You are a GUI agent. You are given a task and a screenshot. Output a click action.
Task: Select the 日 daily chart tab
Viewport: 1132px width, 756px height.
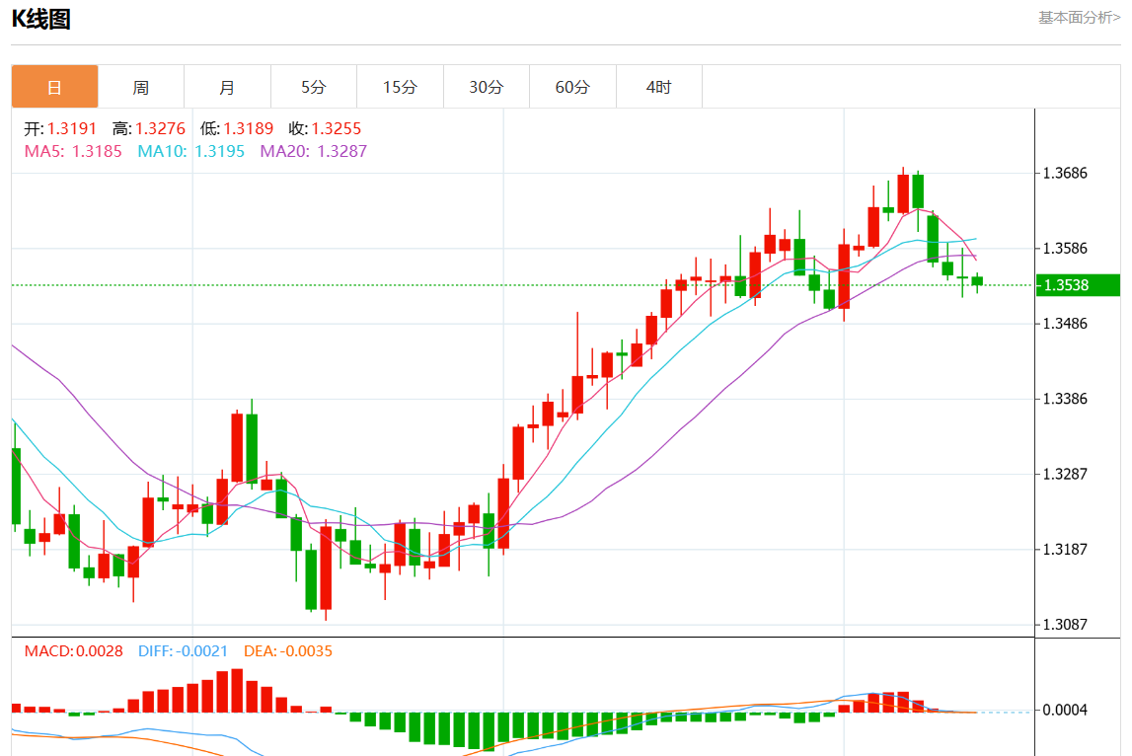tap(55, 87)
